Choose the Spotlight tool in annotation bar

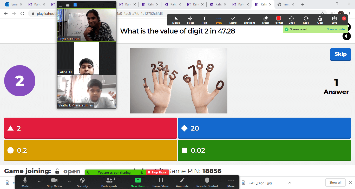tap(249, 20)
